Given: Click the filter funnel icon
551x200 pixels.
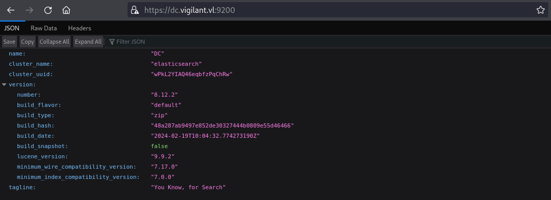Looking at the screenshot, I should (112, 42).
